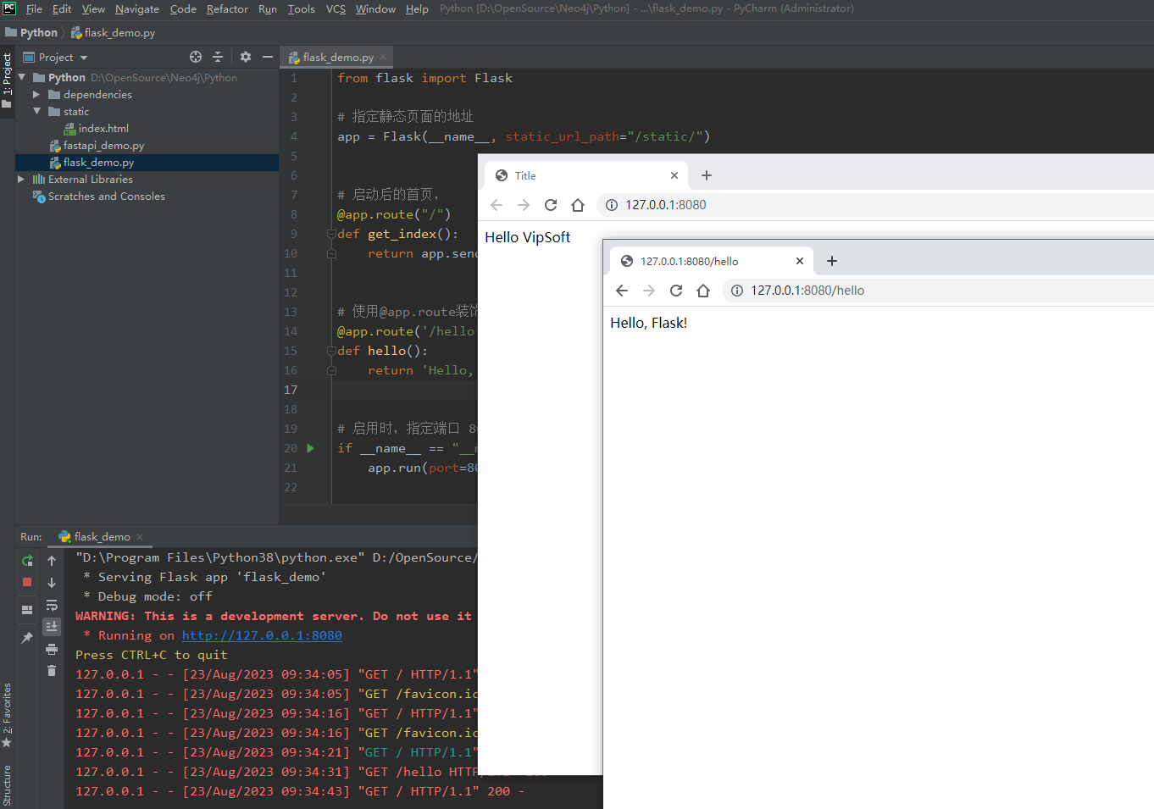Expand the dependencies folder
This screenshot has width=1154, height=809.
tap(36, 95)
